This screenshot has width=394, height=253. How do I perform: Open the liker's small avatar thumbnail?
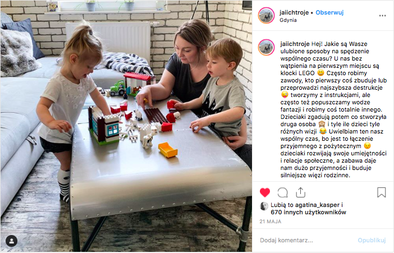tap(264, 206)
